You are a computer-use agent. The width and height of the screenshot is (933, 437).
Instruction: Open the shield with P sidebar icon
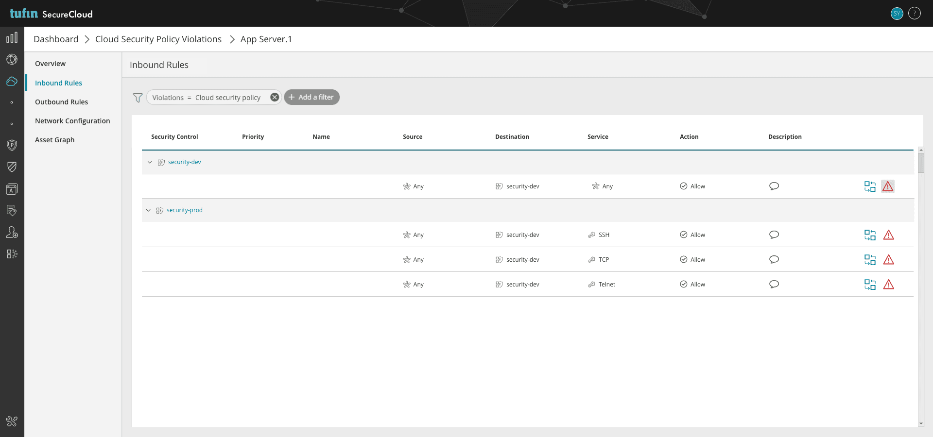[12, 145]
